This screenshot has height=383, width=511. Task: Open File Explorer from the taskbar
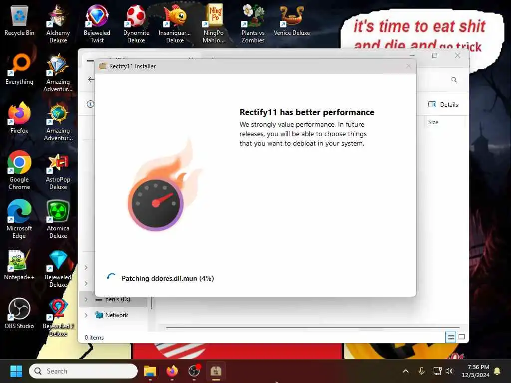tap(150, 371)
